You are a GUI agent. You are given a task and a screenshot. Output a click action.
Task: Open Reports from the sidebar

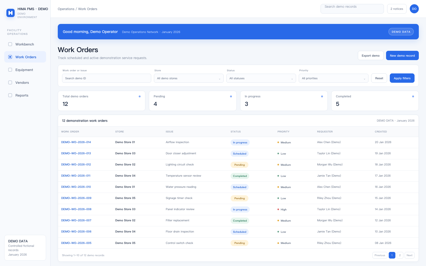click(x=25, y=95)
